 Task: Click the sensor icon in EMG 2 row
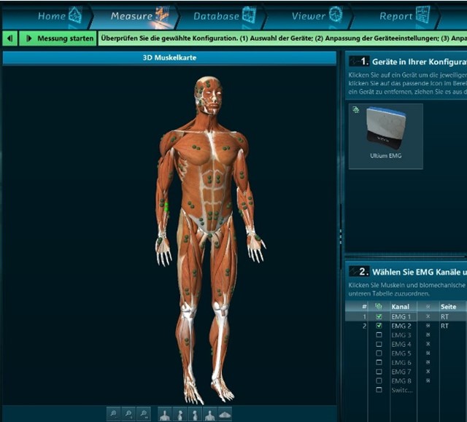[x=428, y=326]
